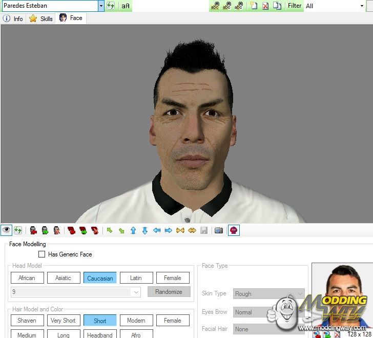Click the blue up arrow icon
This screenshot has height=338, width=373.
(133, 230)
